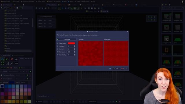Image resolution: width=185 pixels, height=104 pixels.
Task: Open the Sound FX Generator
Action: 27,2
